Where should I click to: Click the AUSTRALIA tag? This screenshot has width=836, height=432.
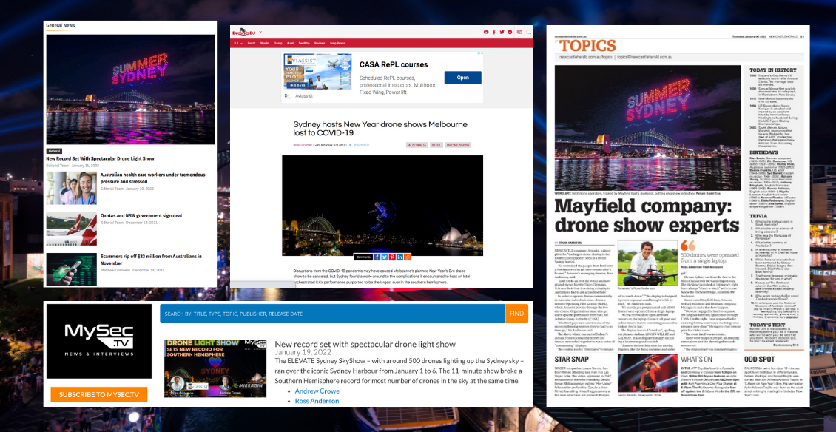417,144
